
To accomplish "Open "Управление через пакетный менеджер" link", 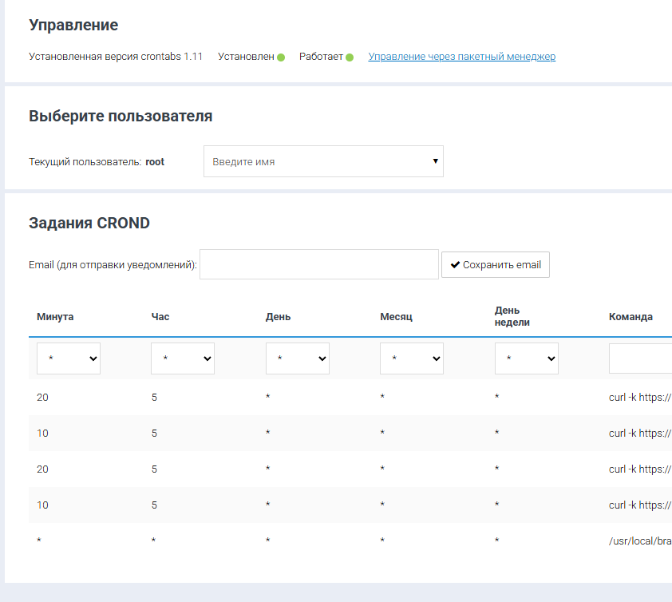I will [461, 57].
